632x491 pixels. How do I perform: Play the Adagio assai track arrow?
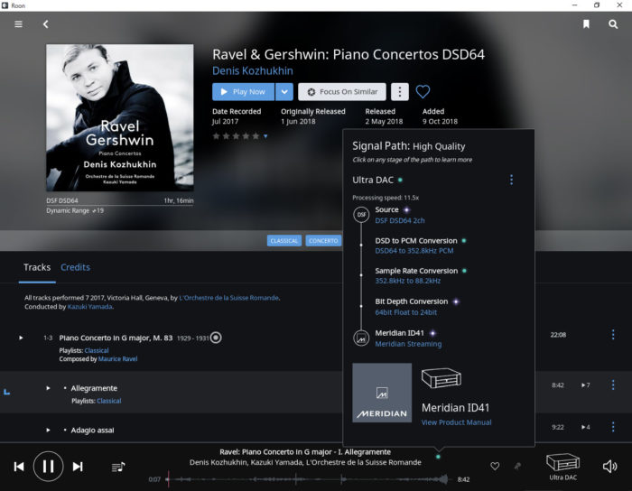[48, 431]
